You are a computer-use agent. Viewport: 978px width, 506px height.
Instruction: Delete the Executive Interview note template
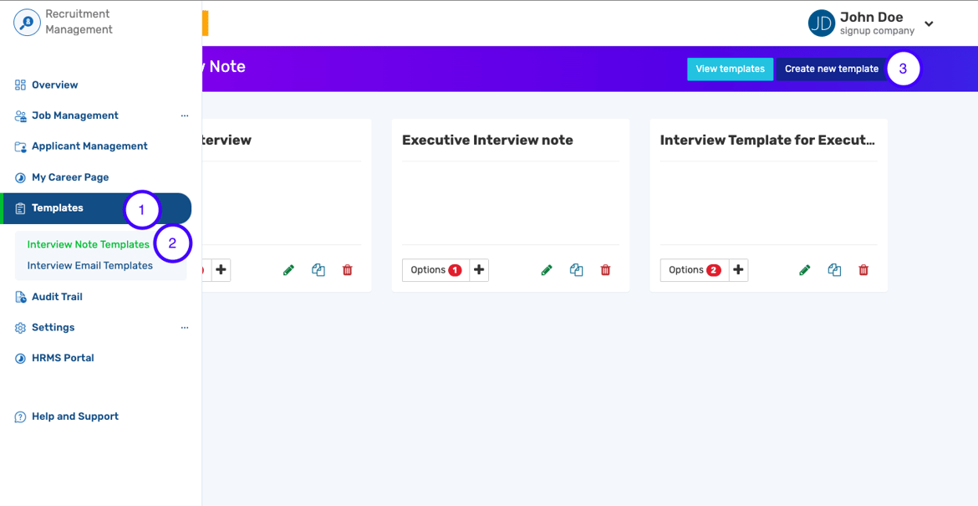[x=605, y=270]
